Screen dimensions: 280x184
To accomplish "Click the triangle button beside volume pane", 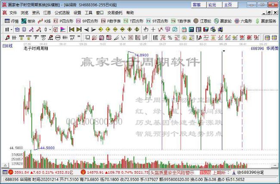I will coord(5,165).
